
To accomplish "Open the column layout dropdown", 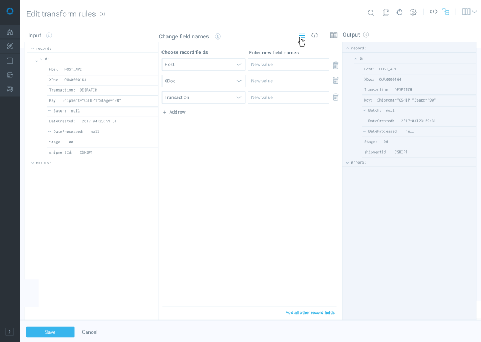I will click(x=469, y=12).
